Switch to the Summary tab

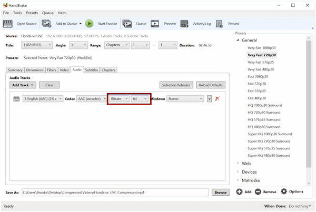(x=15, y=70)
